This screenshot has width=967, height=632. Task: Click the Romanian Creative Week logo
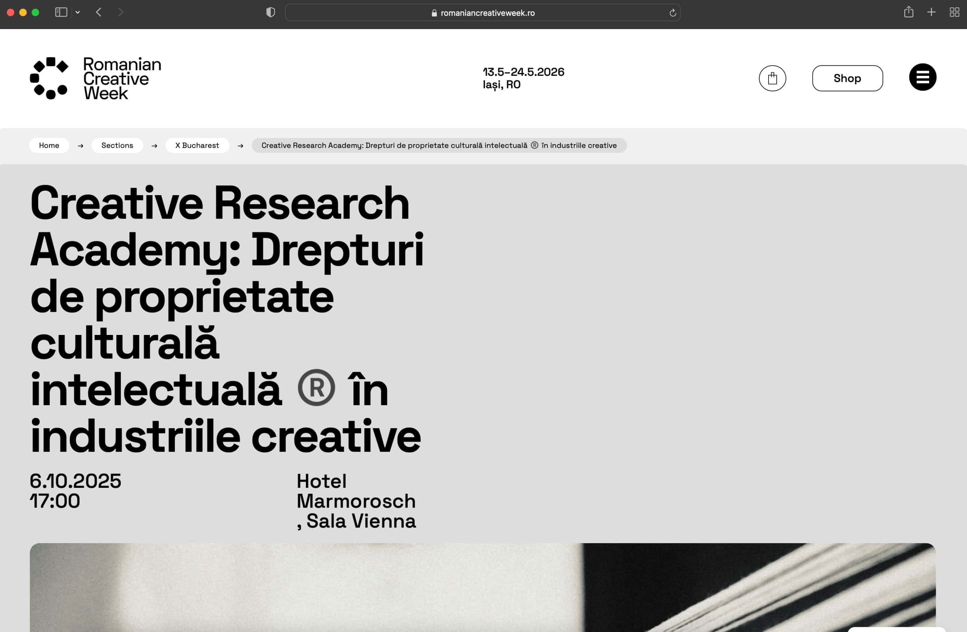click(x=49, y=78)
